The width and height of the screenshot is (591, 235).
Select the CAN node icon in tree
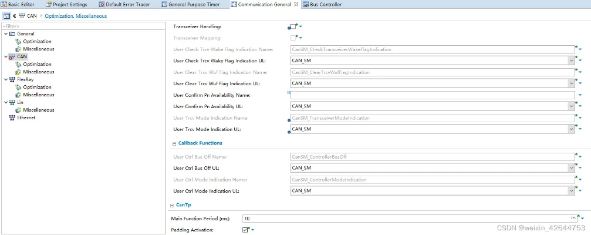12,57
